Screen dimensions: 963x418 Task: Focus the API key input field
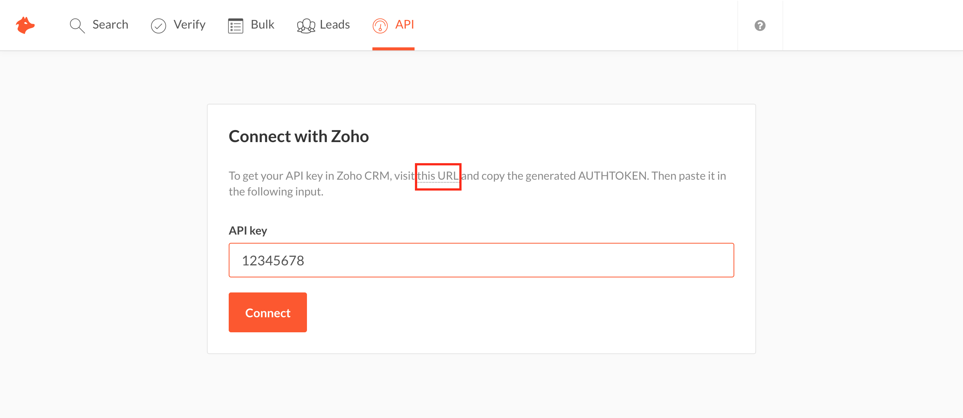481,260
